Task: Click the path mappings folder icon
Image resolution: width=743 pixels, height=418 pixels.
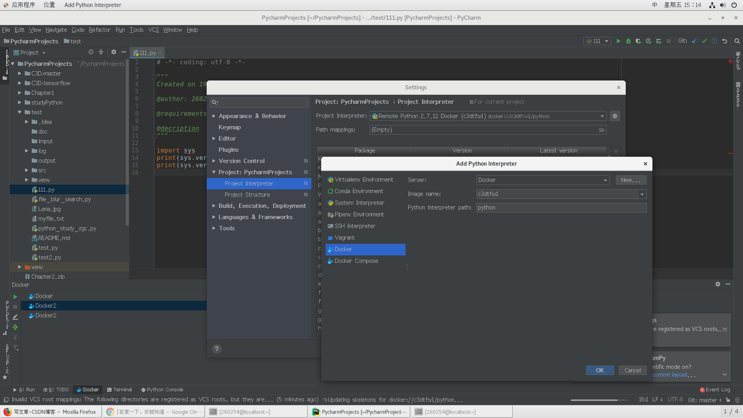Action: point(602,130)
